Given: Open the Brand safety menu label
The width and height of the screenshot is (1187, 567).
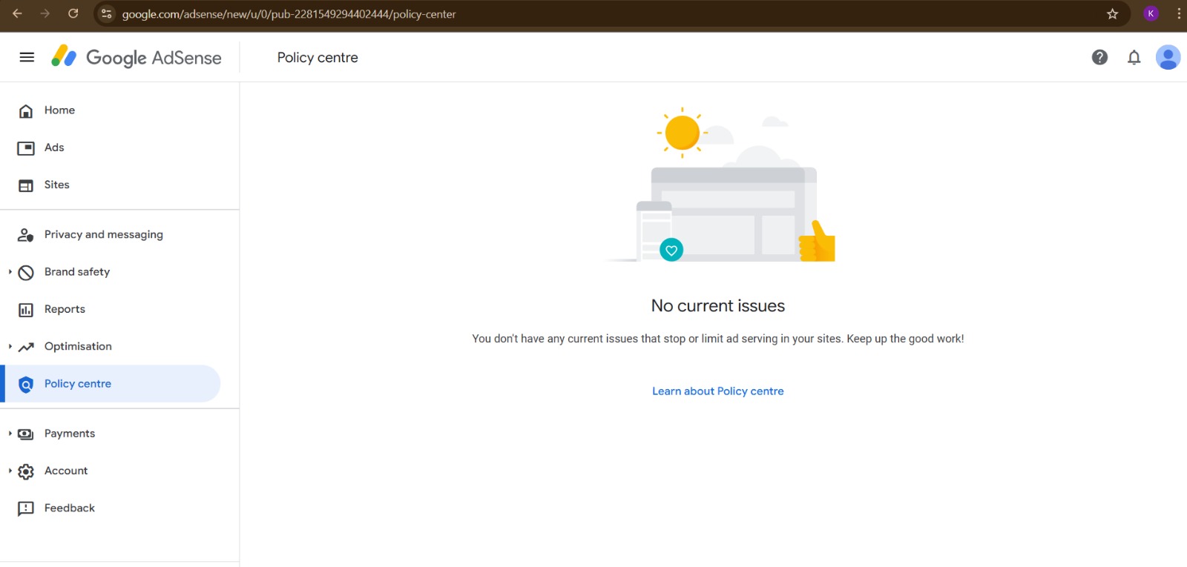Looking at the screenshot, I should point(77,272).
